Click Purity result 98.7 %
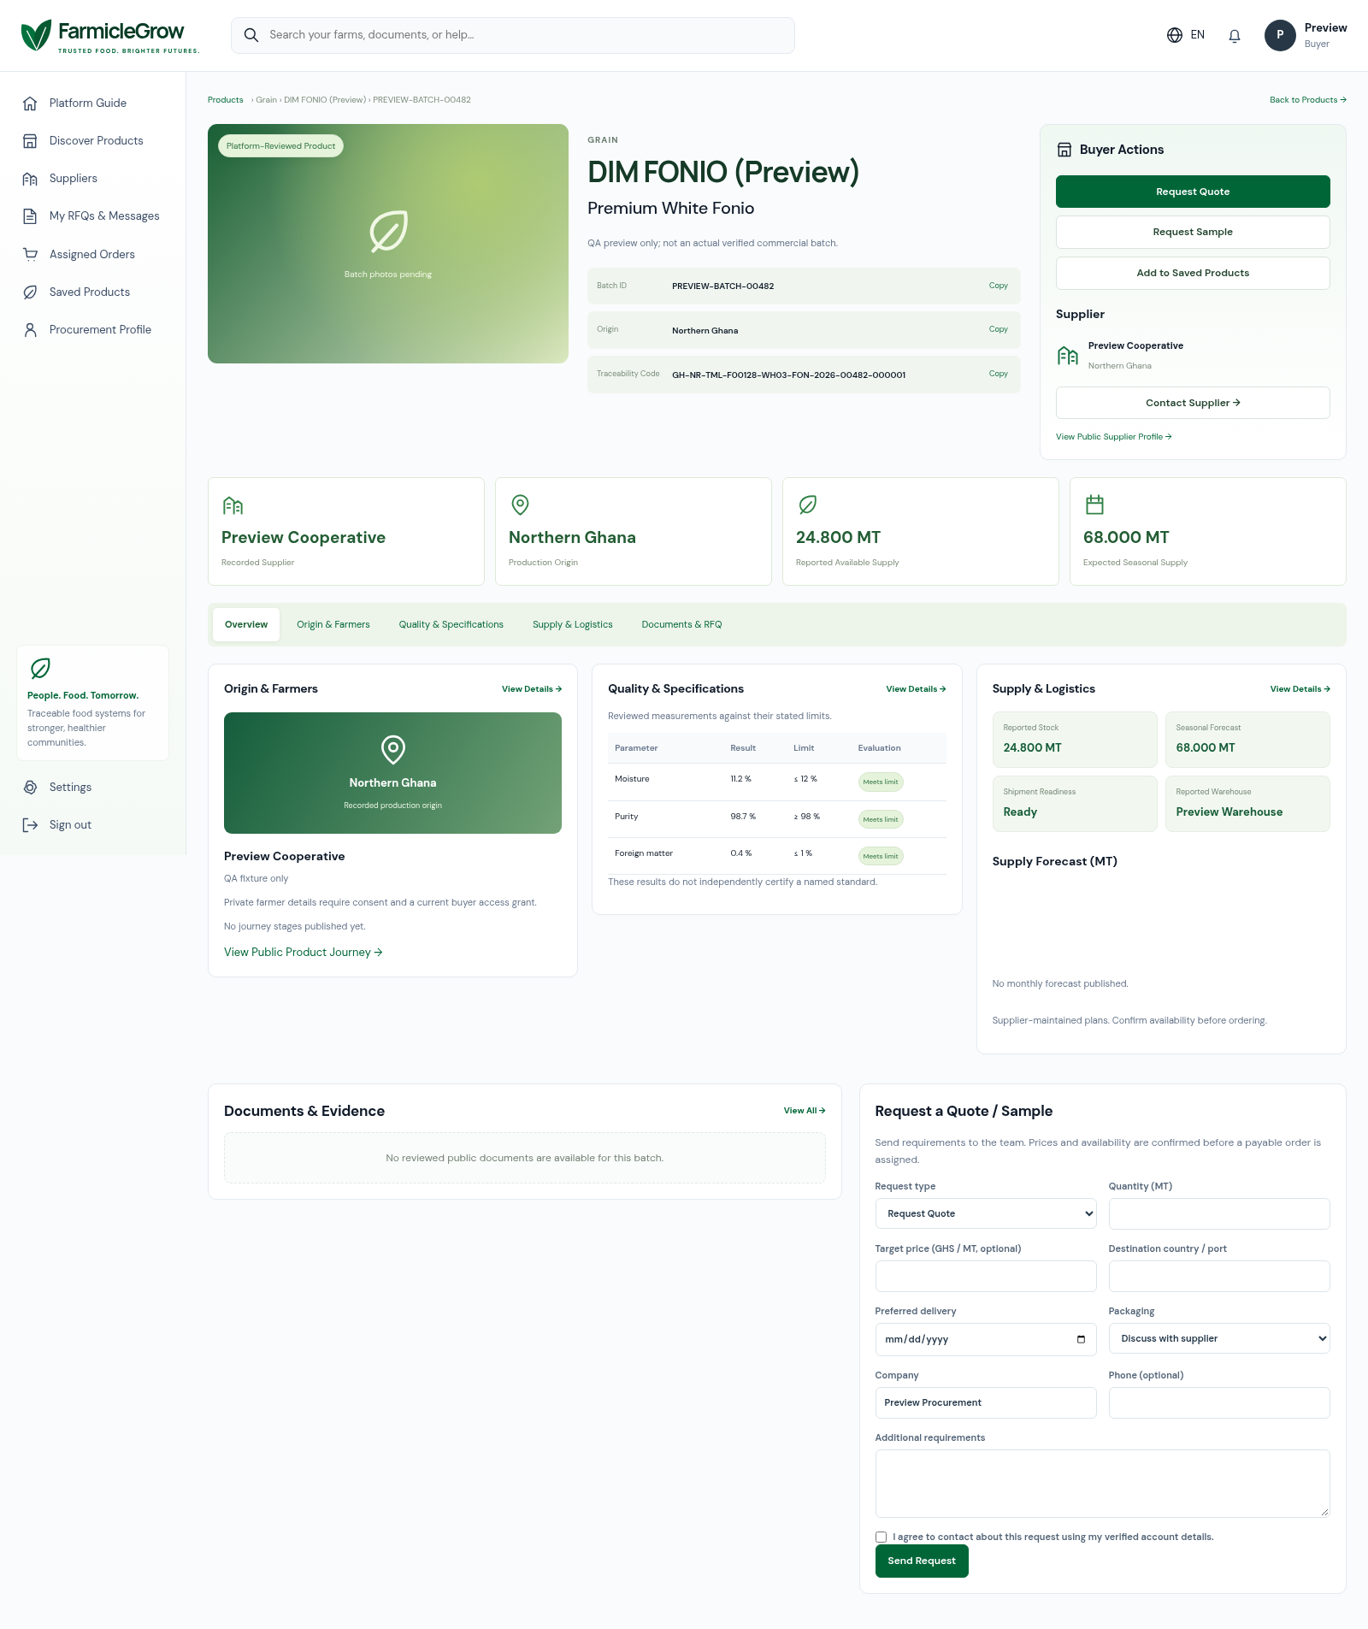The height and width of the screenshot is (1629, 1368). 743,817
